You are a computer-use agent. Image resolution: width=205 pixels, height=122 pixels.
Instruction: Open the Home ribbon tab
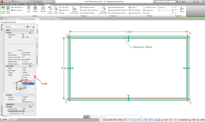click(x=9, y=4)
